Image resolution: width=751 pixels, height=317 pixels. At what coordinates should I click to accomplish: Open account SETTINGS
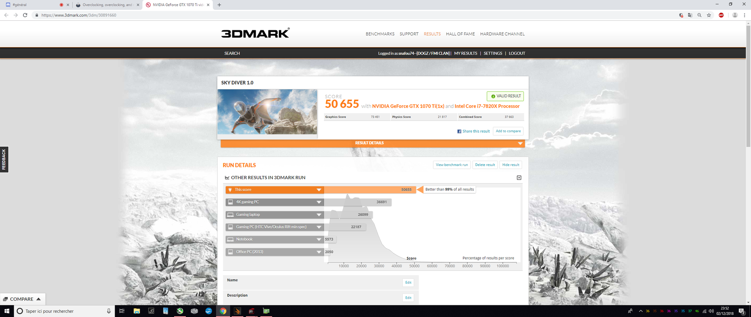(x=493, y=53)
